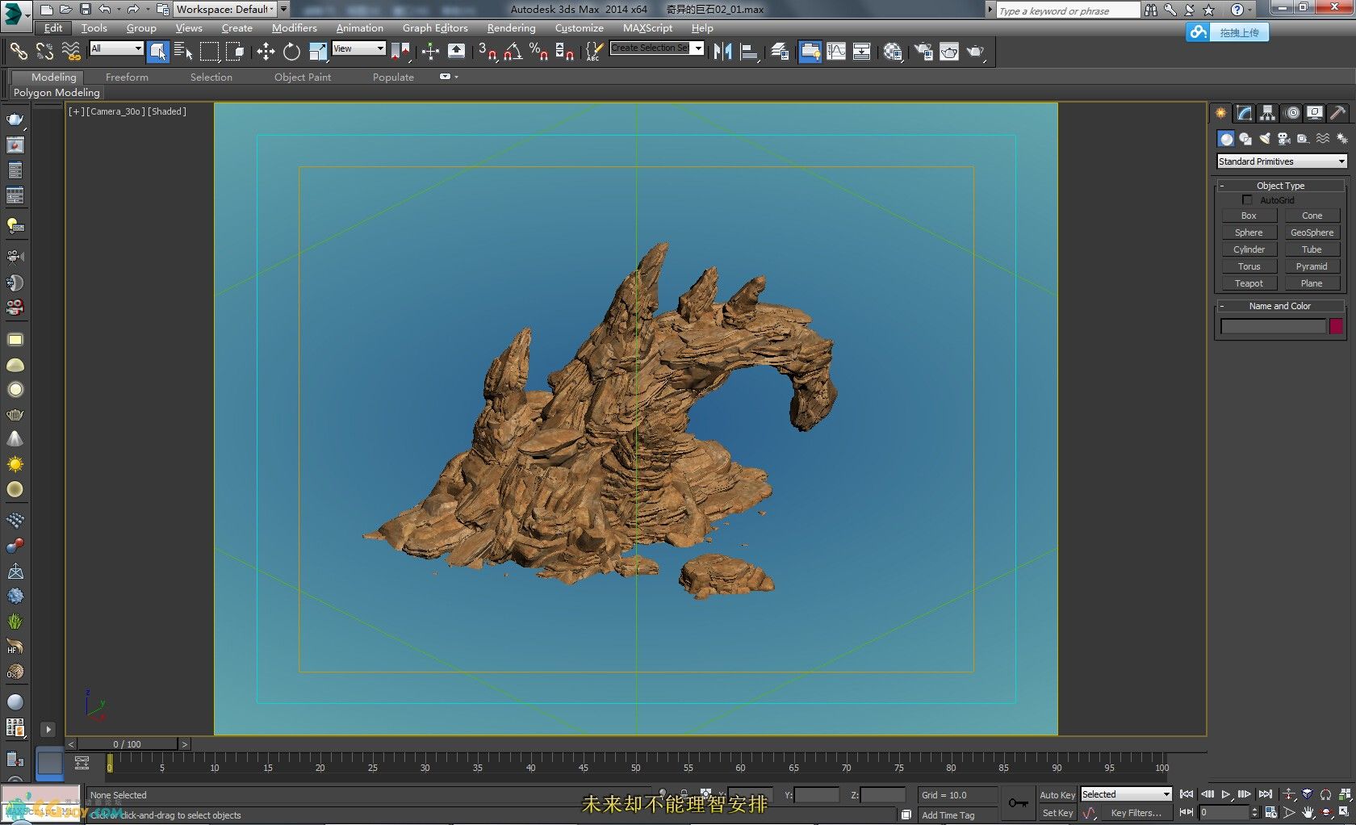Open the Workspace Default dropdown

[225, 9]
